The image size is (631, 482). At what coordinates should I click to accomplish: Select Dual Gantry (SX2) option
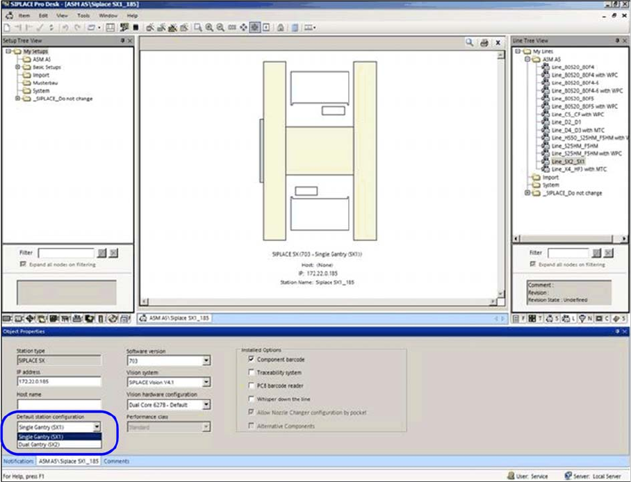click(60, 444)
